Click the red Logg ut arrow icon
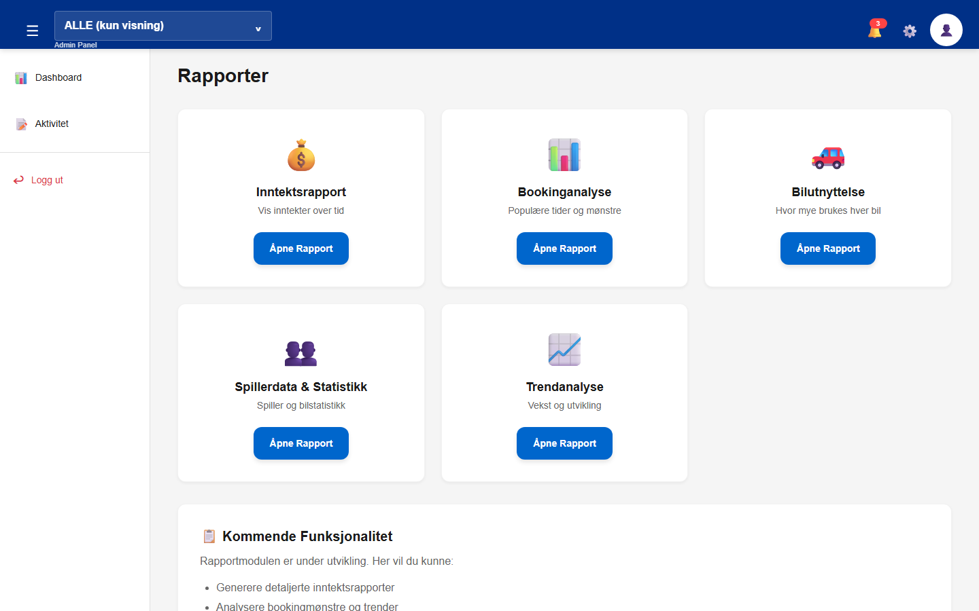The width and height of the screenshot is (979, 611). (x=18, y=180)
